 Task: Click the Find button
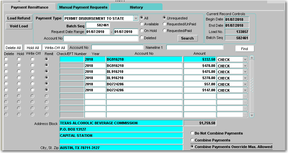(245, 49)
